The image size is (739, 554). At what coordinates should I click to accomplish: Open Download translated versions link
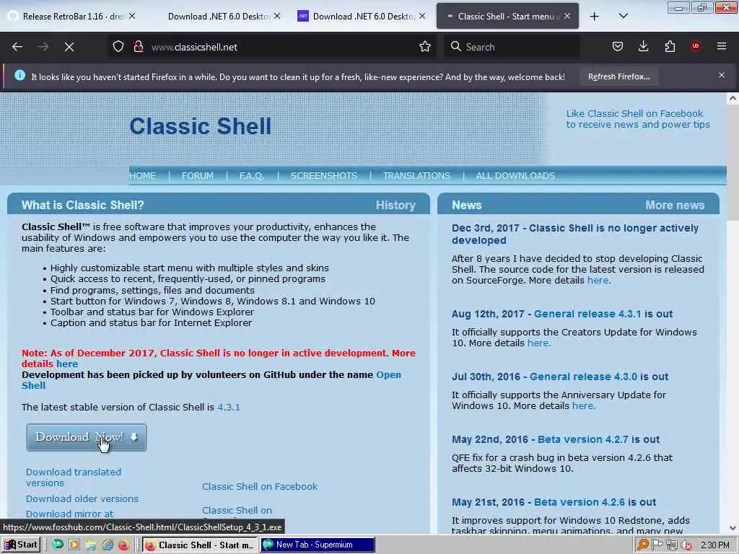point(74,478)
